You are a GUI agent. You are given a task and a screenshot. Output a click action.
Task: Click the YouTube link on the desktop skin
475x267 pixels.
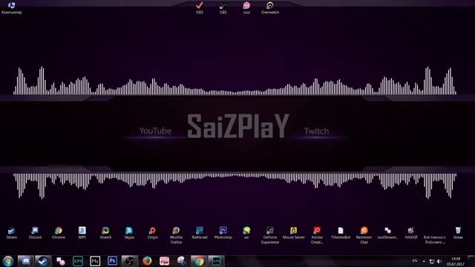point(155,131)
